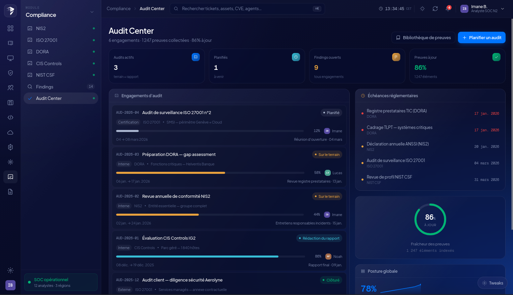Image resolution: width=513 pixels, height=295 pixels.
Task: Click the sparkle icon beside the clock
Action: point(422,9)
